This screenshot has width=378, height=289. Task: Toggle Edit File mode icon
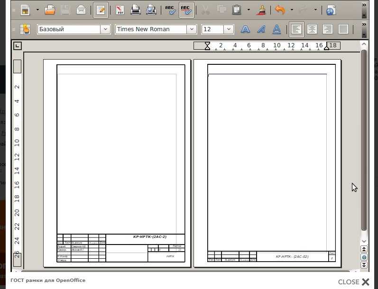101,10
